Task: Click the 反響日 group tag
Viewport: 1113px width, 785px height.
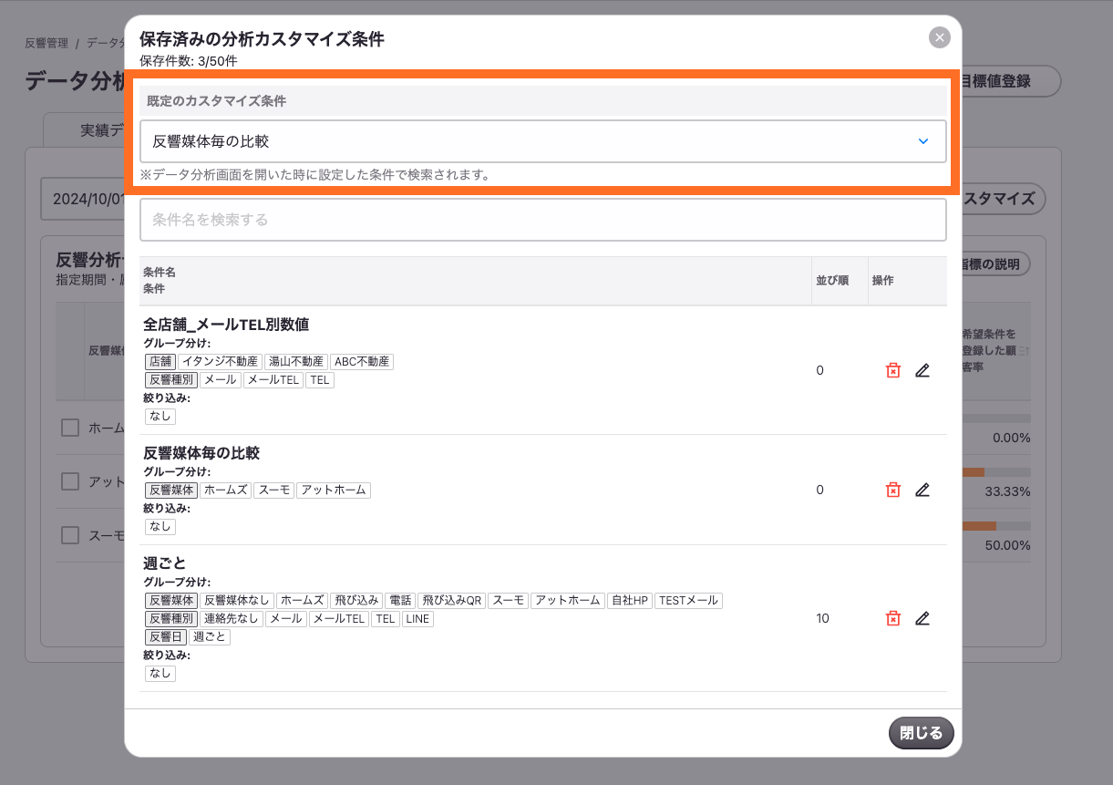Action: (x=166, y=637)
